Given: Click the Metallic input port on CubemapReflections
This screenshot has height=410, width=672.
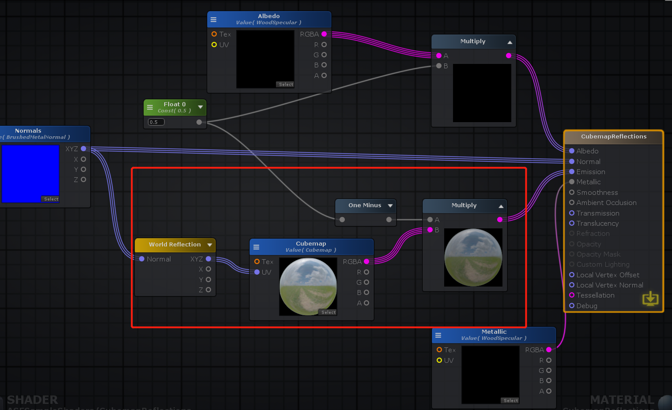Looking at the screenshot, I should click(x=571, y=182).
